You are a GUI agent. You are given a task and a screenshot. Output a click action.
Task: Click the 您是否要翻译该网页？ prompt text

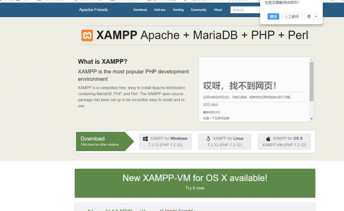[x=282, y=3]
